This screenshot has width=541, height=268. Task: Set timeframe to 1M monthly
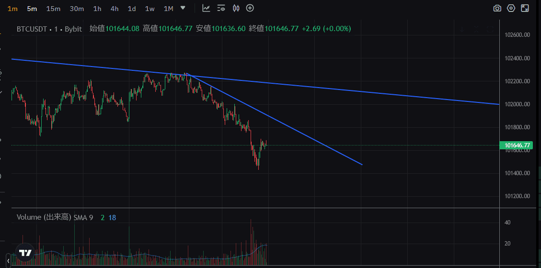tap(168, 9)
